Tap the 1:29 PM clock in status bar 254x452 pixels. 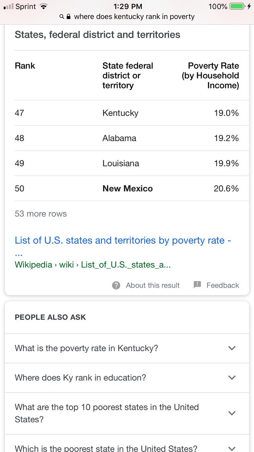click(x=127, y=6)
